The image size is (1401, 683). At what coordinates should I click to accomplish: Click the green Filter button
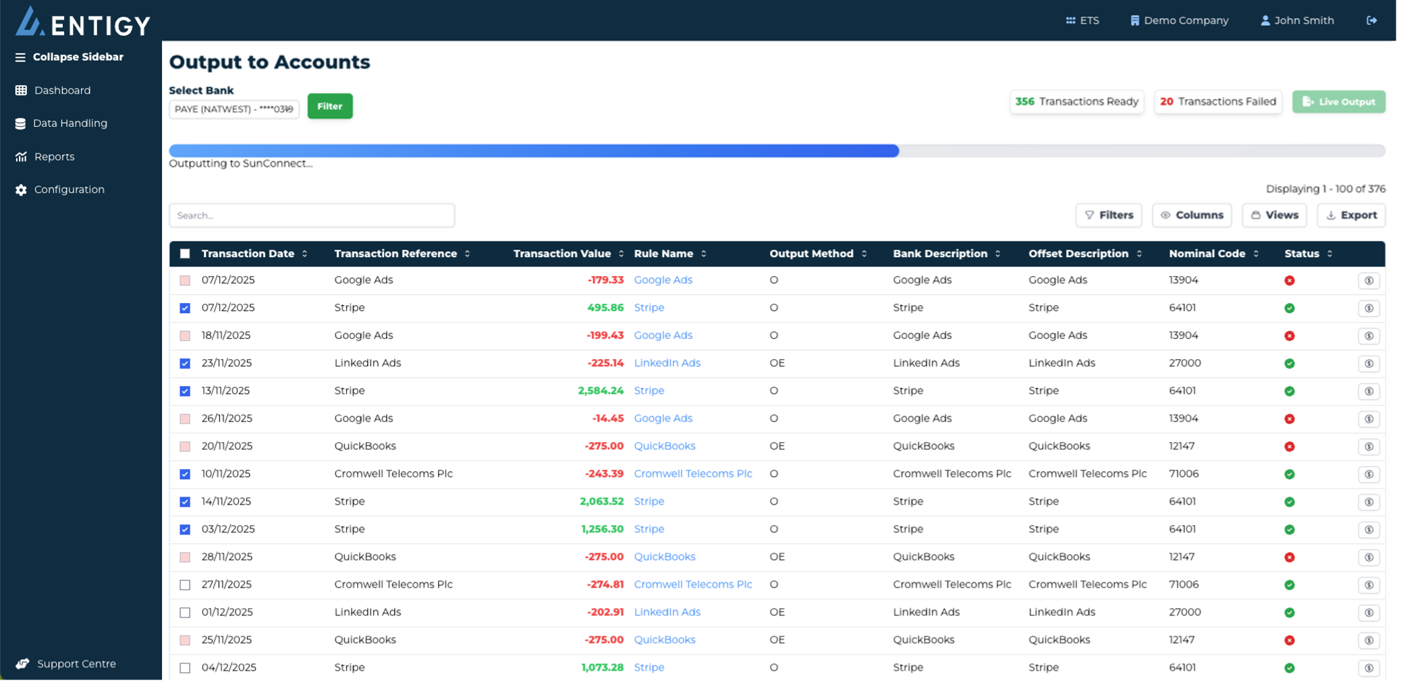330,106
